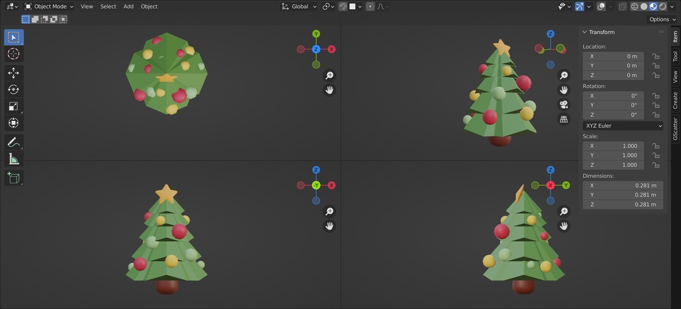Switch to the Tool sidebar tab

pos(675,56)
